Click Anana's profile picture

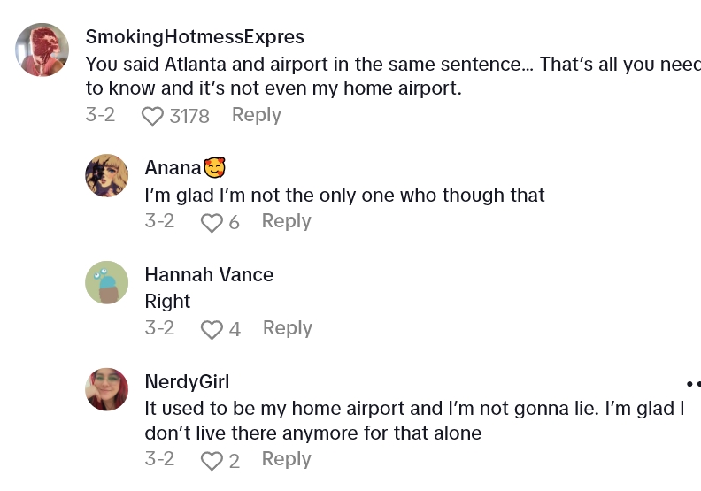(107, 175)
